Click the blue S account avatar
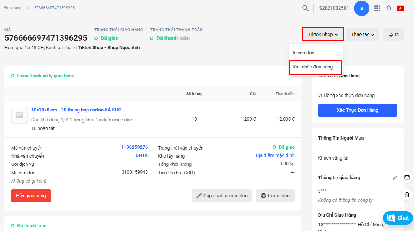Screen dimensions: 414x231 tap(361, 8)
